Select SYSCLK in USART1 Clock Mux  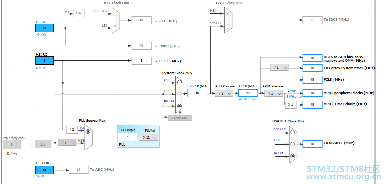pos(293,132)
